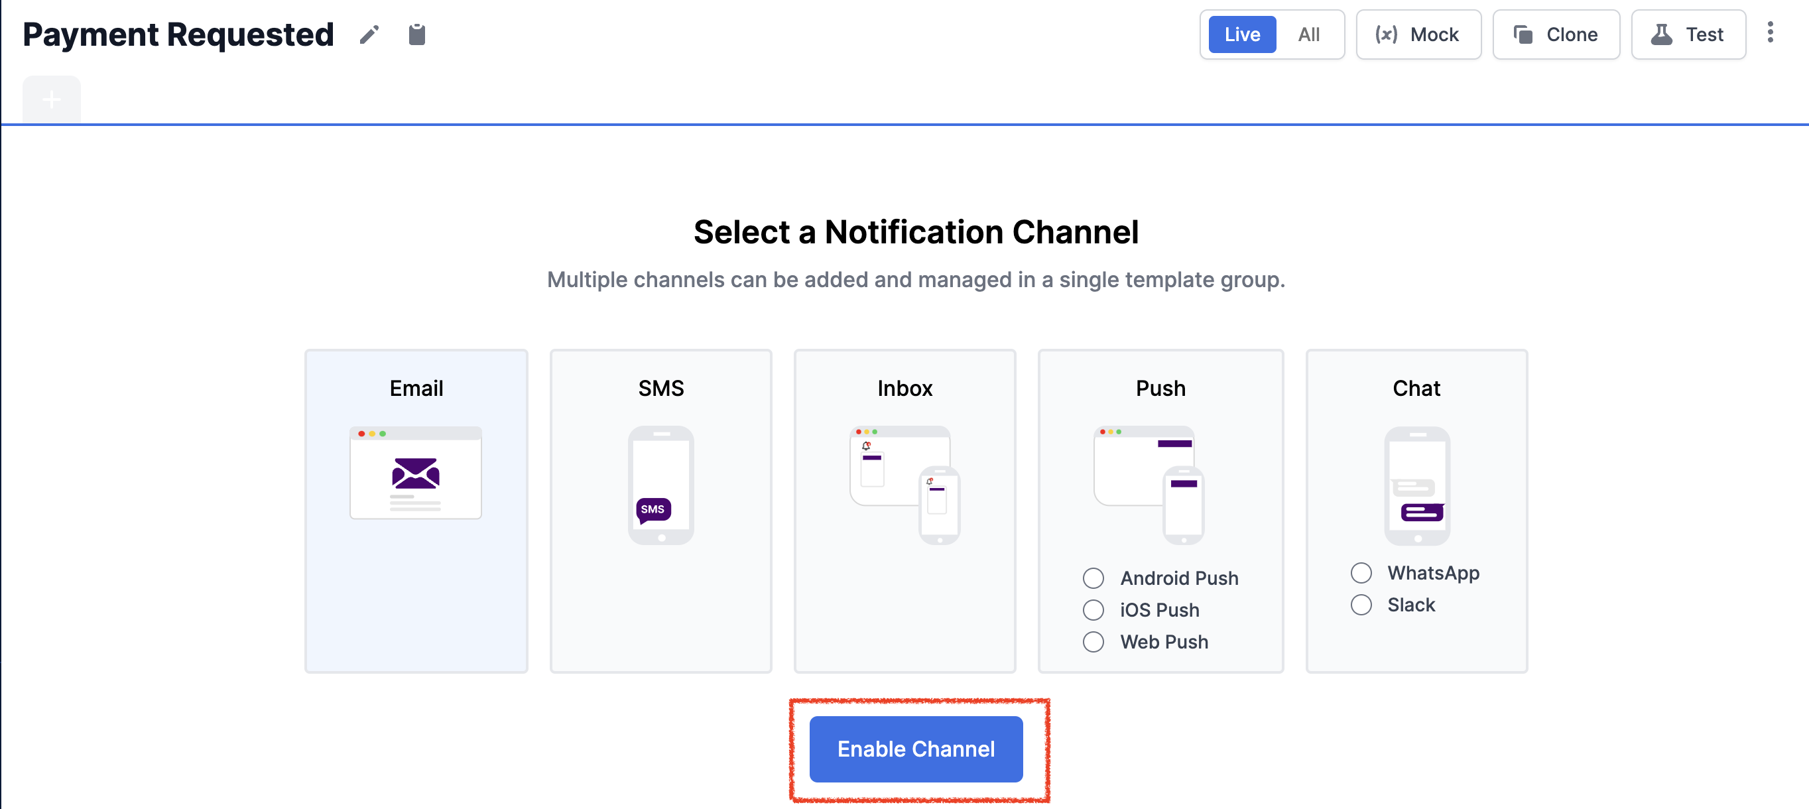
Task: Click the Enable Channel button
Action: coord(916,749)
